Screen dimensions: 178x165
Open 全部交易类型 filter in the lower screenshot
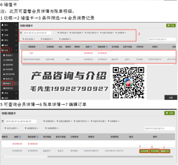pyautogui.click(x=64, y=121)
